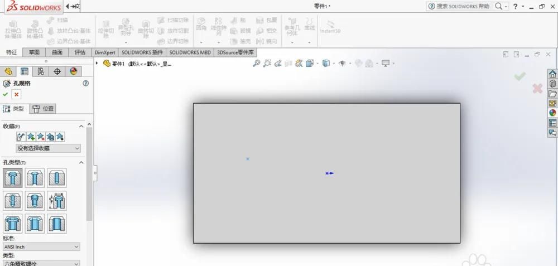Viewport: 558px width, 266px height.
Task: Click the panel collapse handle
Action: (x=95, y=172)
